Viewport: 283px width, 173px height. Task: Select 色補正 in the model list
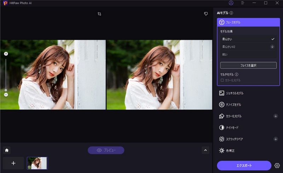tap(248, 151)
